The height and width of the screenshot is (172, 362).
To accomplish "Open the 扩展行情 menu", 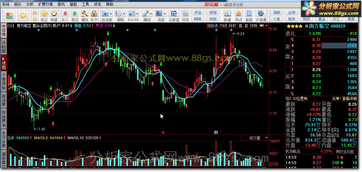I will tap(45, 4).
